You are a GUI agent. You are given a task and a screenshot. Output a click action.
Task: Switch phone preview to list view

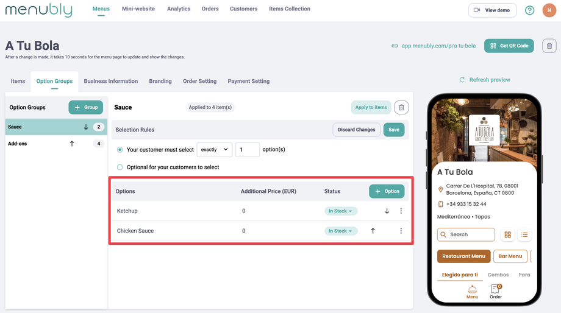coord(524,234)
